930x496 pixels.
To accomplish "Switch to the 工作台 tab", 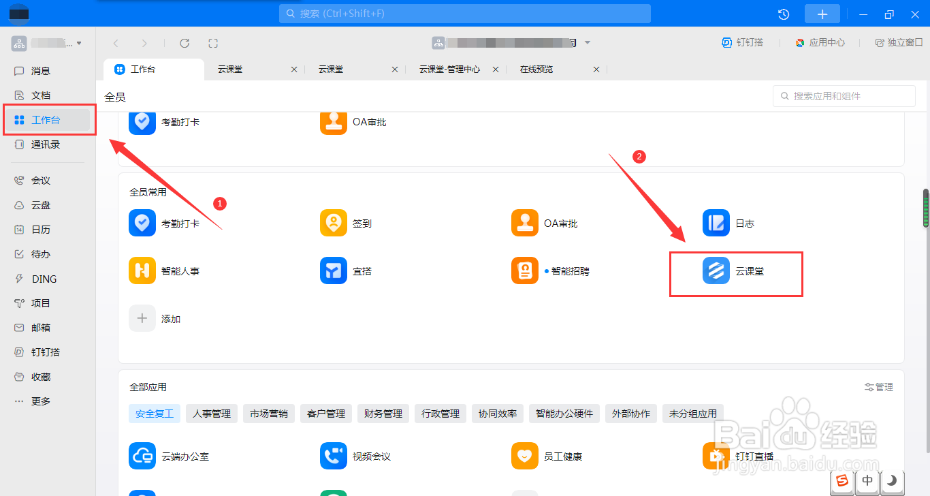I will pyautogui.click(x=153, y=69).
